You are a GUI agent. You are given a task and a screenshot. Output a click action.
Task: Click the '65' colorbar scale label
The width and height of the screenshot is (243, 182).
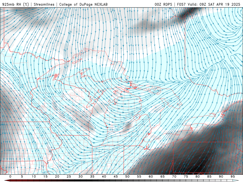[163, 177]
